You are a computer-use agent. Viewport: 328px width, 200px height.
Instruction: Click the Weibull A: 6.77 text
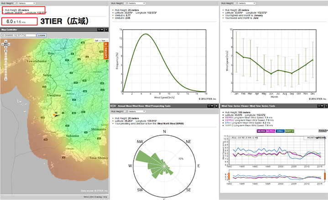(x=123, y=15)
